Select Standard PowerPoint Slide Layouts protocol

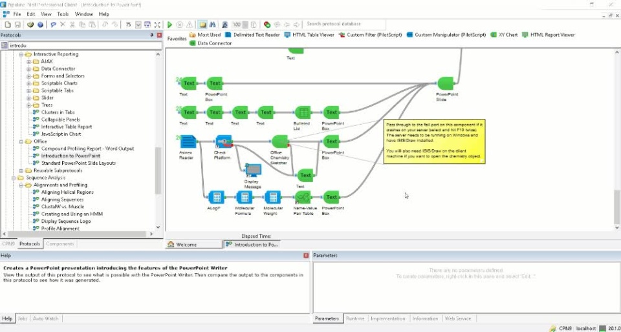tap(78, 163)
